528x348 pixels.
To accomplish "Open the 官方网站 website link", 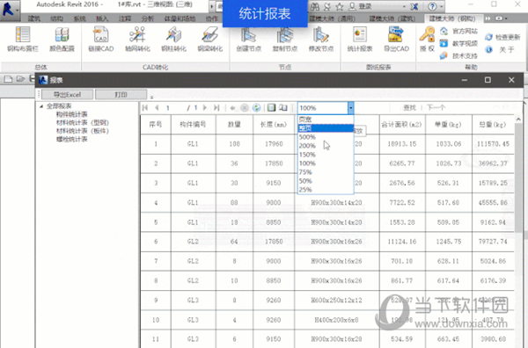I will coord(458,32).
